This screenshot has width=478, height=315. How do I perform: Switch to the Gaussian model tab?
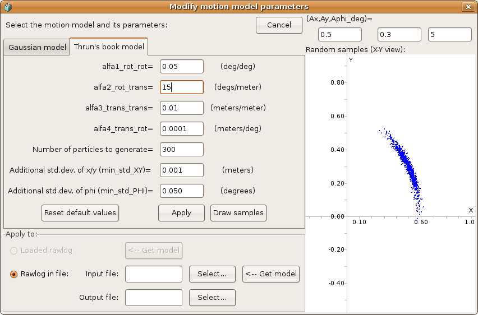point(37,47)
